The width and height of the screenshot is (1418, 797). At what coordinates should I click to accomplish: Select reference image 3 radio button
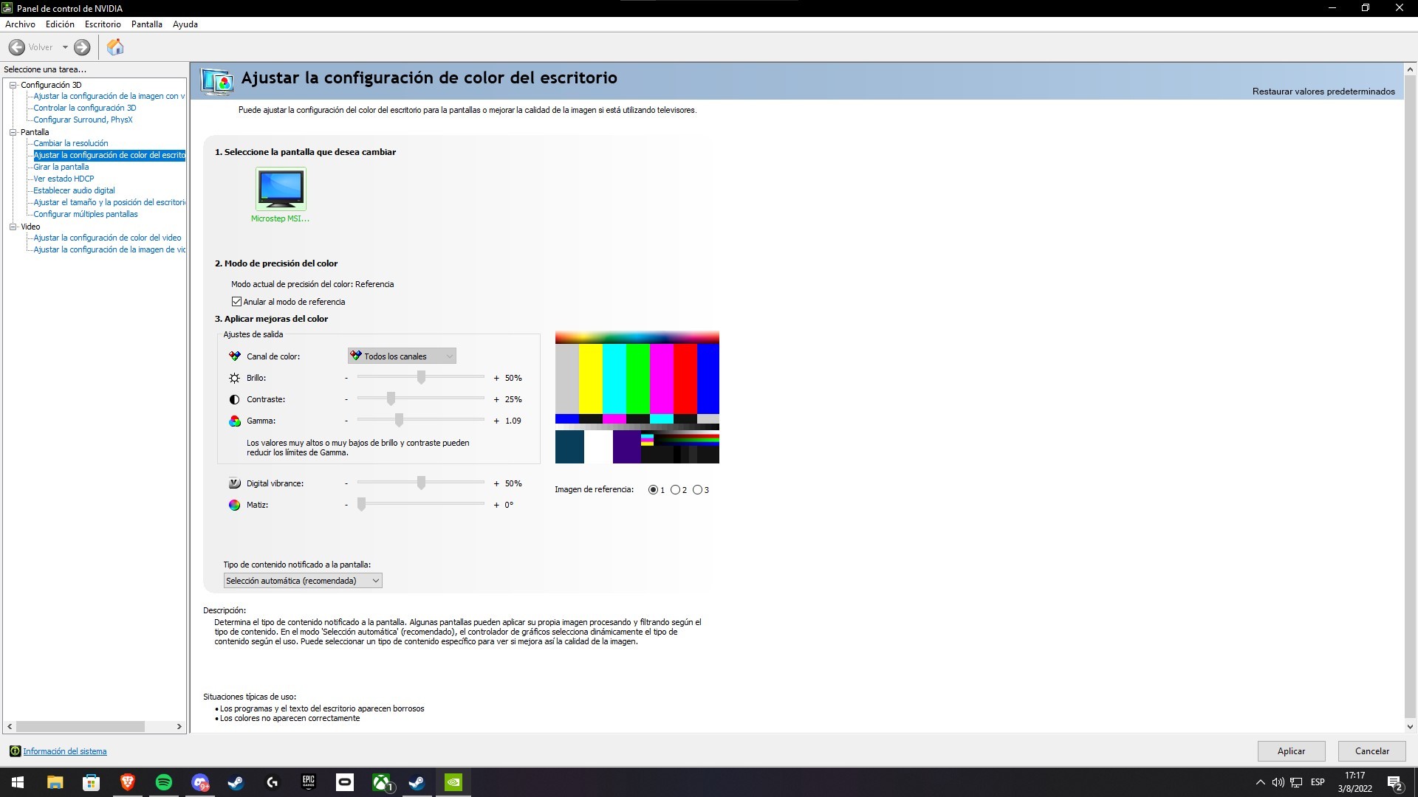697,490
